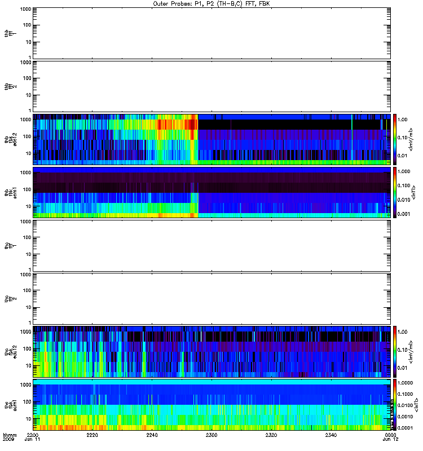The height and width of the screenshot is (451, 423).
Task: Click the '2200' time axis label
Action: (x=33, y=435)
